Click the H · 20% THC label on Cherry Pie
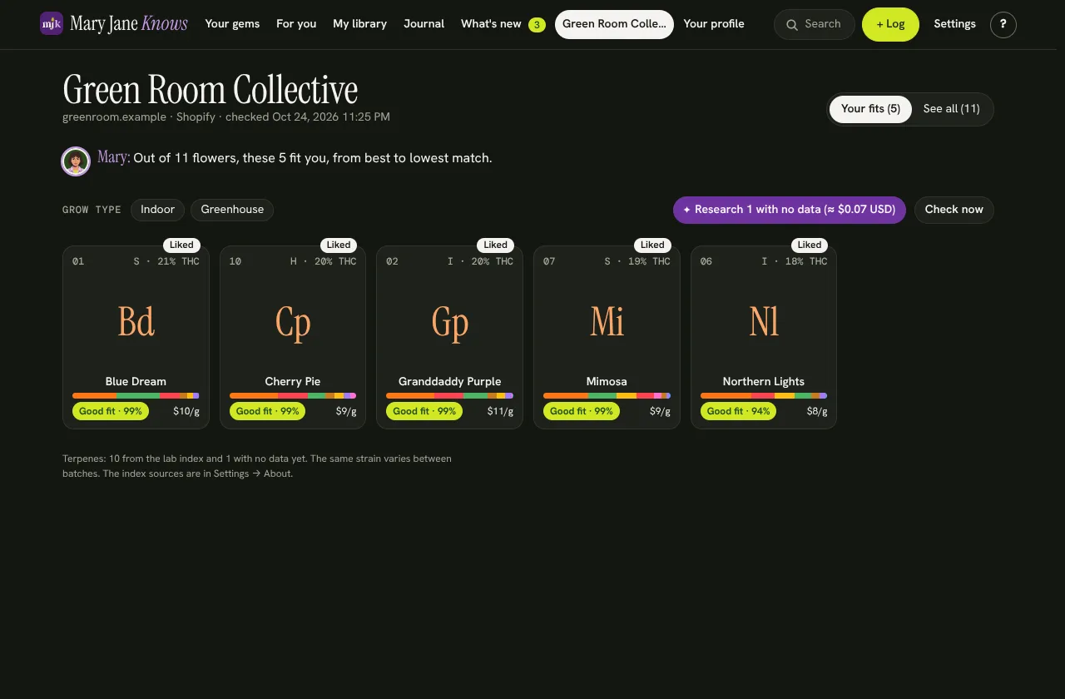Viewport: 1065px width, 699px height. pos(323,261)
